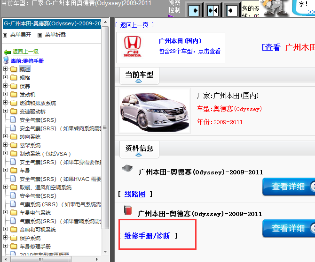Viewport: 315px width, 262px height.
Task: Click the 发动机 folder icon
Action: point(14,94)
